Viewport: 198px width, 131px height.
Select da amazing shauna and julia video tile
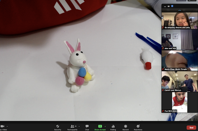(180, 21)
